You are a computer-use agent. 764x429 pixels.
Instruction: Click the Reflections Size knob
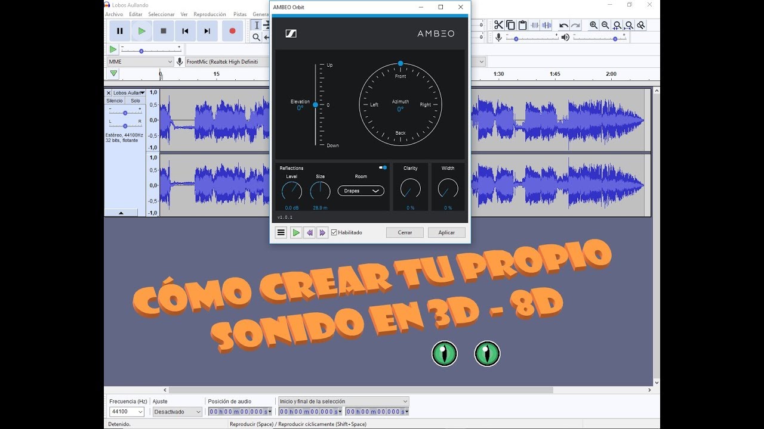321,191
